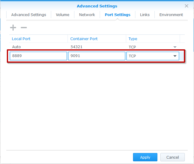Click the Cancel button
Viewport: 194px width, 164px height.
tap(173, 157)
